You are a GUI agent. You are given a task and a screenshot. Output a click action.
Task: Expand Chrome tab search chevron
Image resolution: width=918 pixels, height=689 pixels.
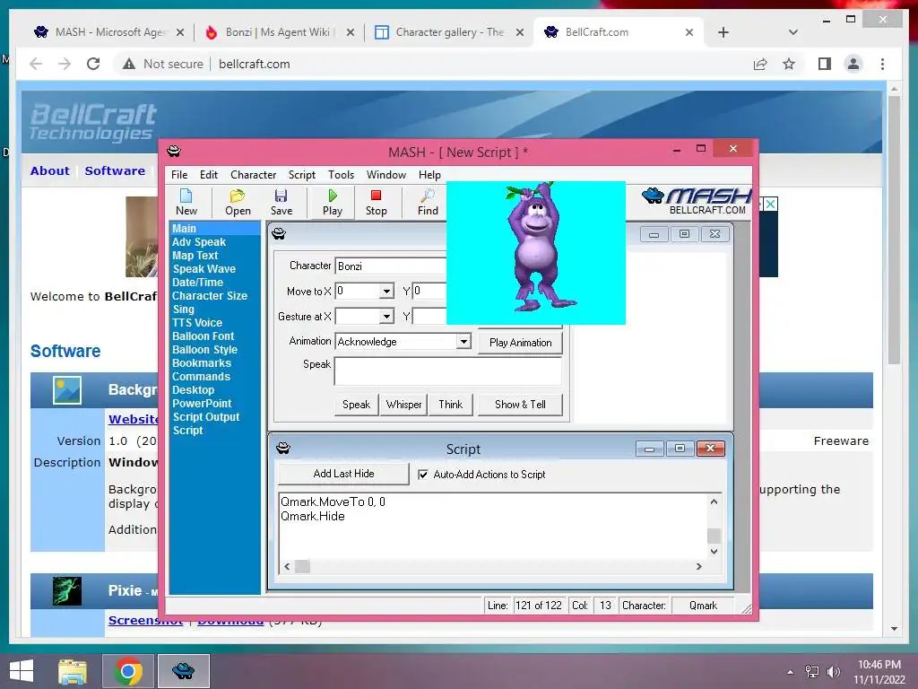(x=792, y=32)
